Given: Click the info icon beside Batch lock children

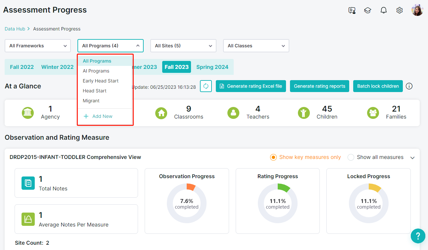Looking at the screenshot, I should (x=409, y=86).
